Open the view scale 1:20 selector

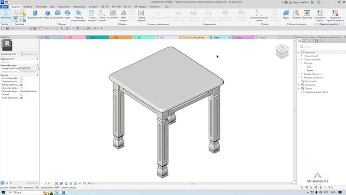(47, 184)
